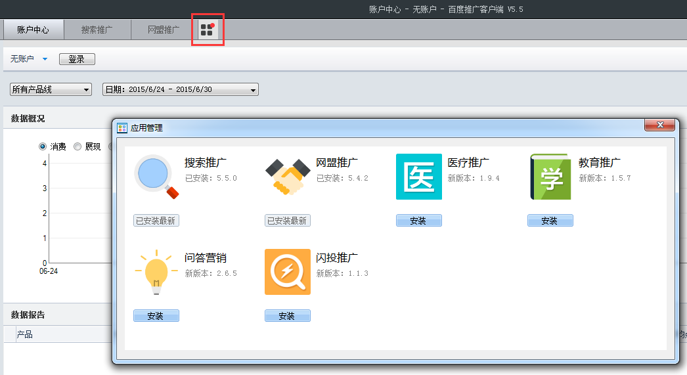687x375 pixels.
Task: Click the 问答营销 light bulb icon
Action: [x=156, y=272]
